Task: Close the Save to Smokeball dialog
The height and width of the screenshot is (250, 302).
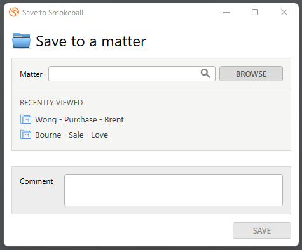Action: (x=284, y=12)
